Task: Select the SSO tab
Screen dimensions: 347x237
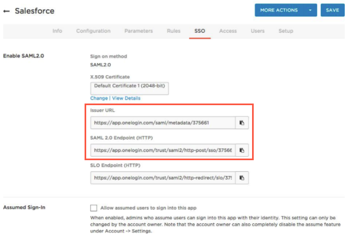Action: [x=200, y=31]
